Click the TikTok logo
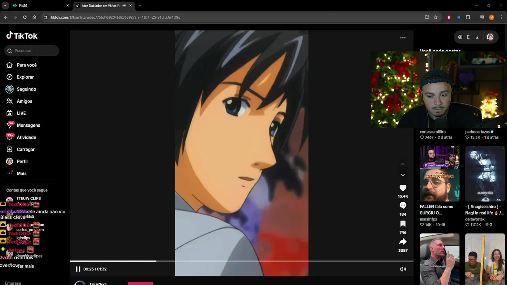The height and width of the screenshot is (285, 507). [x=22, y=36]
